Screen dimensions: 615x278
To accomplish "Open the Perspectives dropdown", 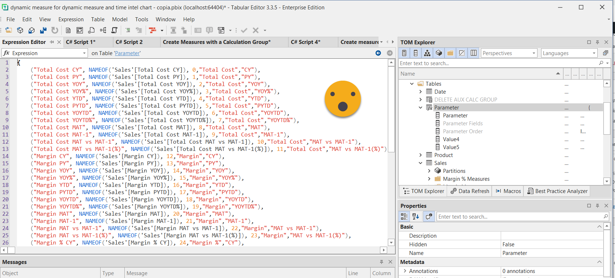I will [x=509, y=53].
